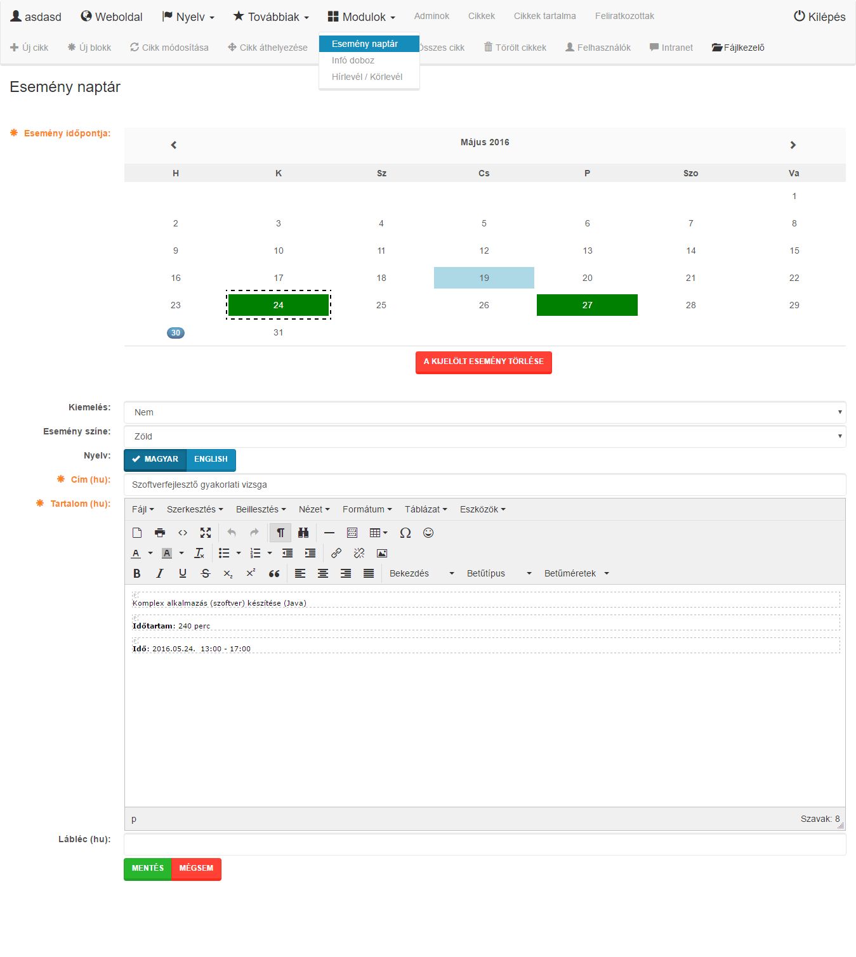Click the Cím (hu) title input field
Viewport: 856px width, 957px height.
pos(485,485)
